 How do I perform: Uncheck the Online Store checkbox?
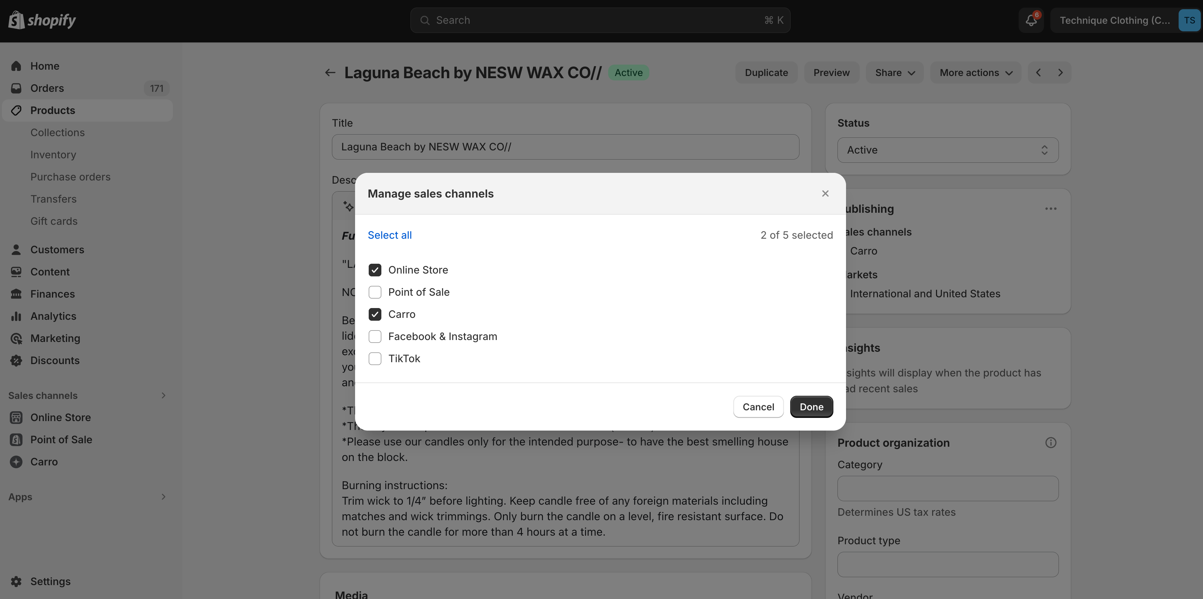[374, 270]
